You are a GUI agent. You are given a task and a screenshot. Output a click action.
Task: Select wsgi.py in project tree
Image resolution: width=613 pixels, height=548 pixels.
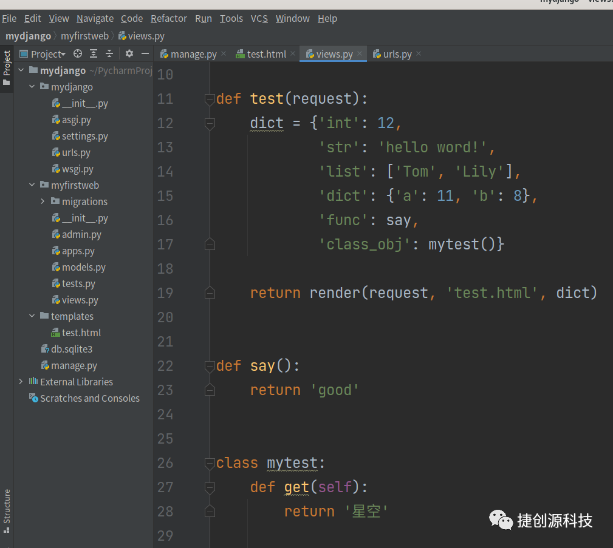tap(73, 169)
